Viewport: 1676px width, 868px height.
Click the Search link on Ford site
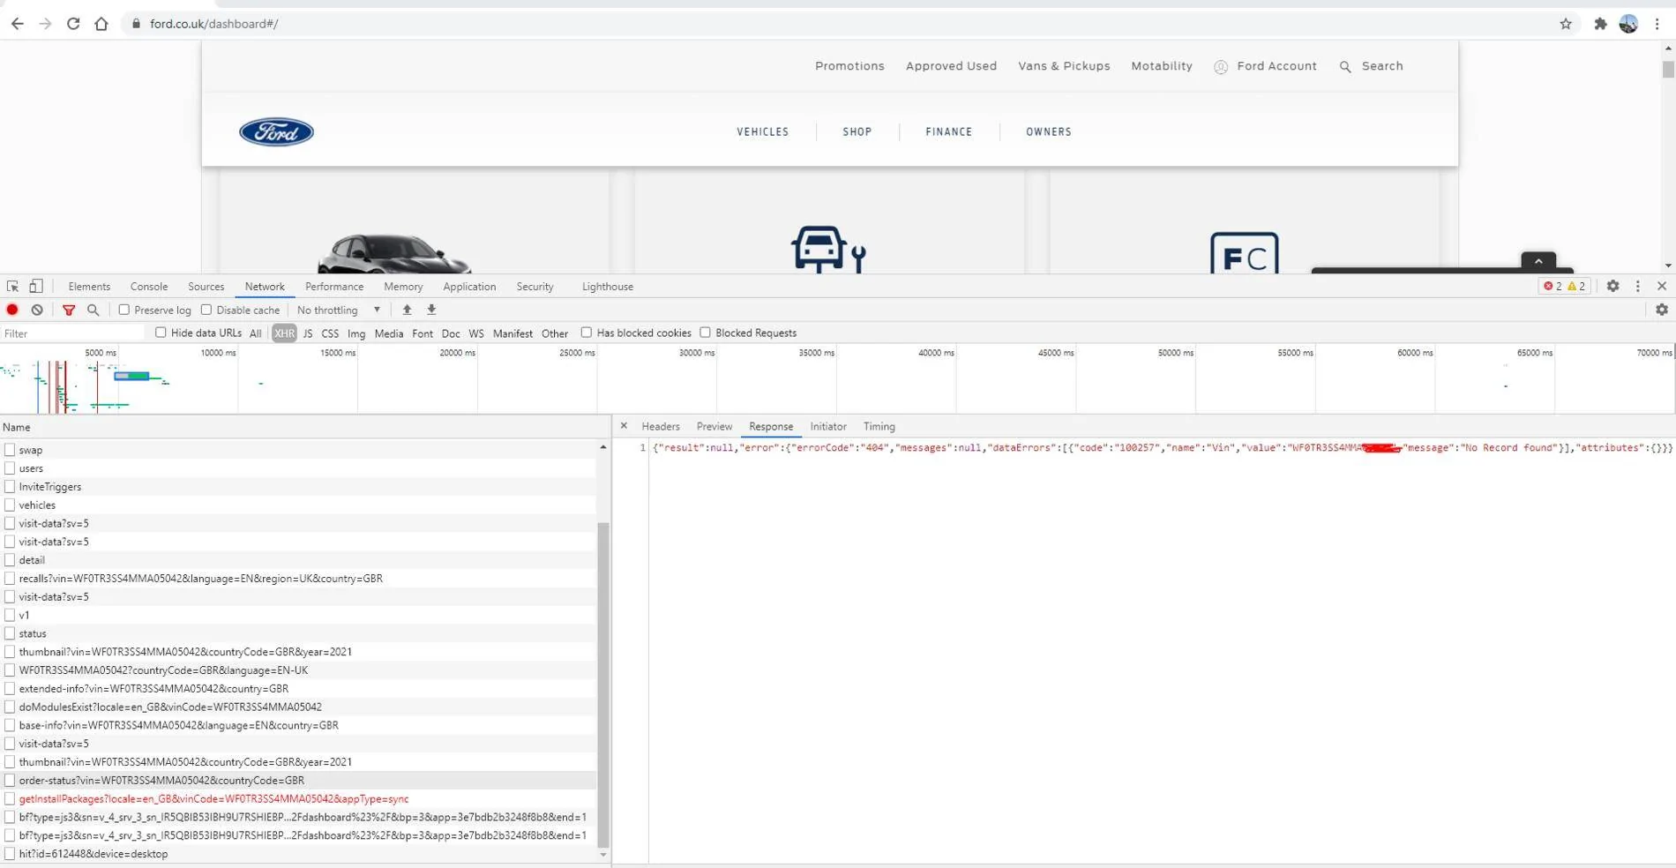pos(1371,66)
